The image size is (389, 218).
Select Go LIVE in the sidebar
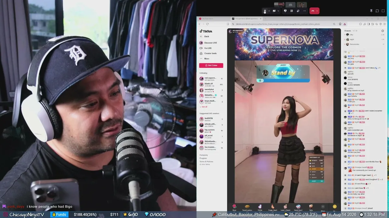[205, 48]
